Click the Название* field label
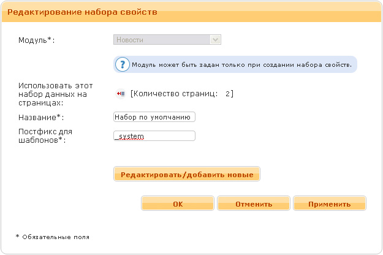This screenshot has height=255, width=383. 41,117
